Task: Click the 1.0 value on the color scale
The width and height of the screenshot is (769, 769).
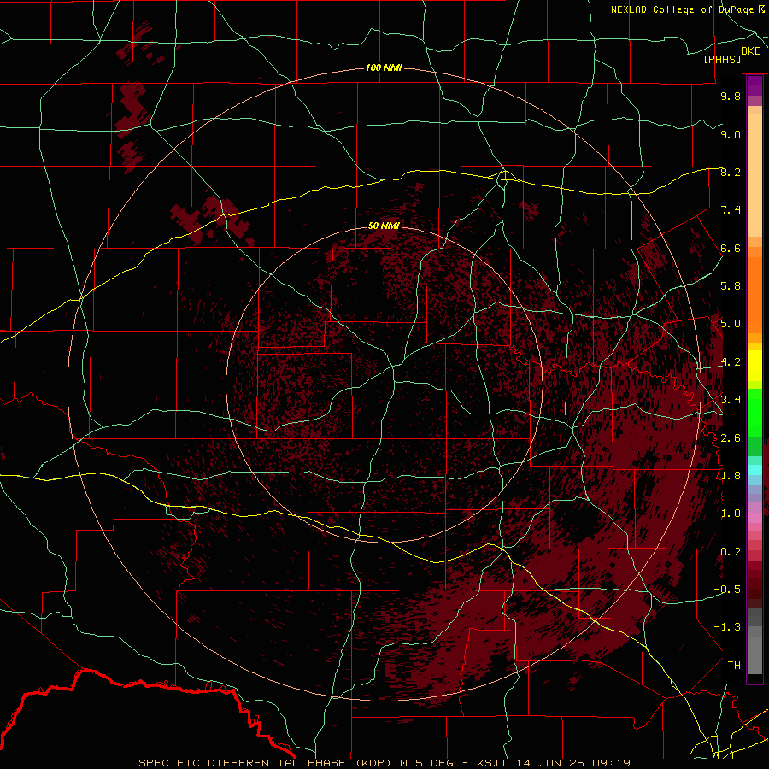Action: (731, 514)
